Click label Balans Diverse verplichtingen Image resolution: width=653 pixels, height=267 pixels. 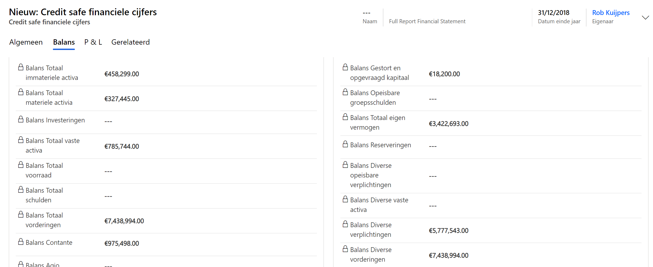[371, 230]
